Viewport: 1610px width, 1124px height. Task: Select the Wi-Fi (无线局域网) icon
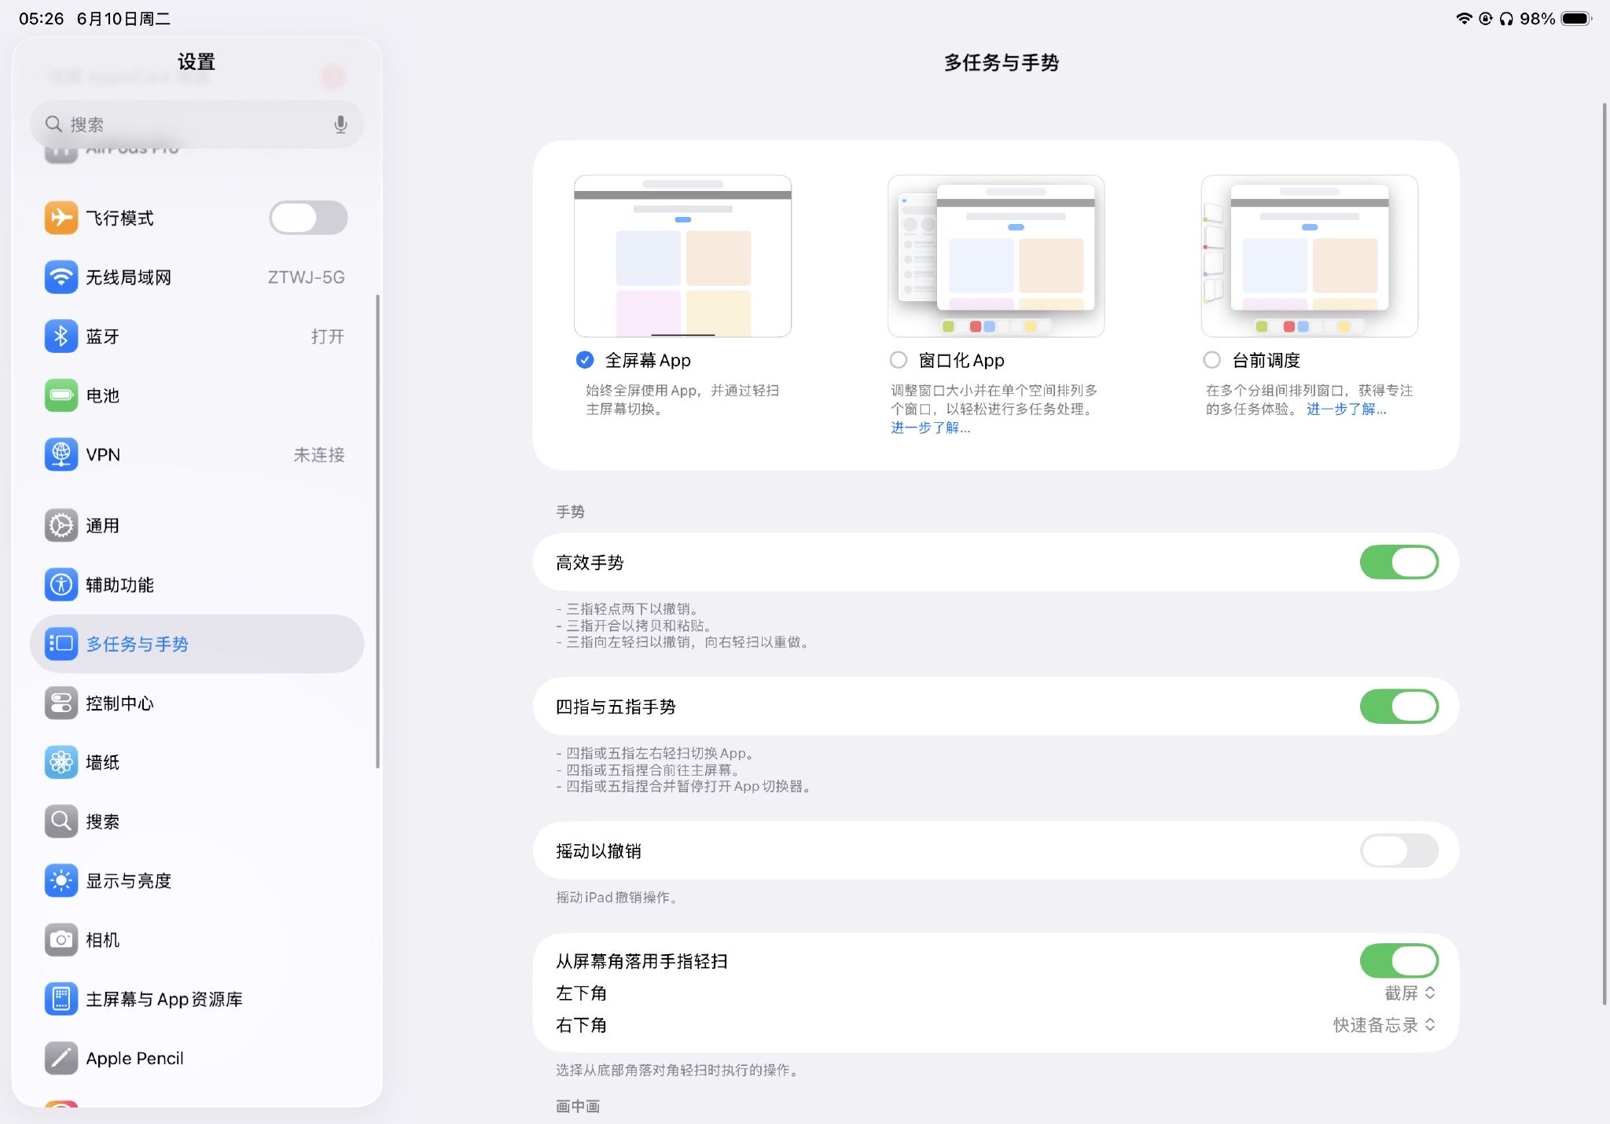click(61, 277)
